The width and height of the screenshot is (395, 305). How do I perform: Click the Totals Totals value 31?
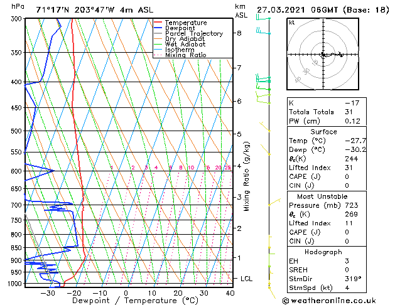(x=349, y=112)
